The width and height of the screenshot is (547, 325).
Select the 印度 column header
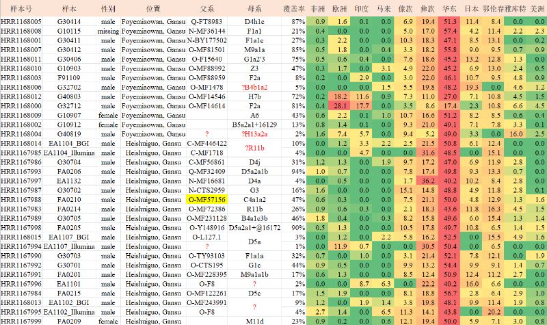pos(362,9)
